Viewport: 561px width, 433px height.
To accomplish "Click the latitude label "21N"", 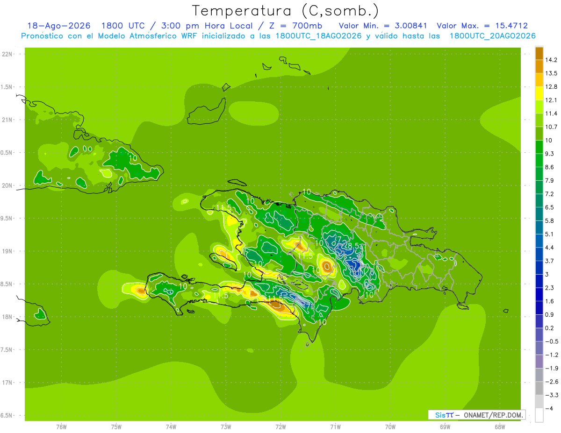I will pyautogui.click(x=7, y=120).
